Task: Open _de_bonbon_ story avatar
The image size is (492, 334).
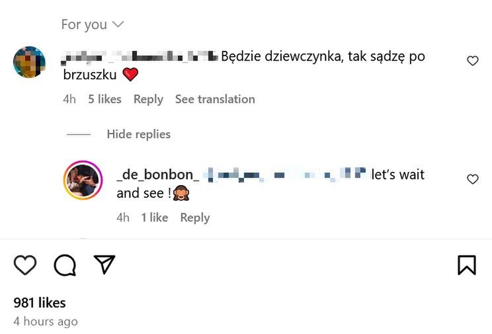Action: pos(83,181)
